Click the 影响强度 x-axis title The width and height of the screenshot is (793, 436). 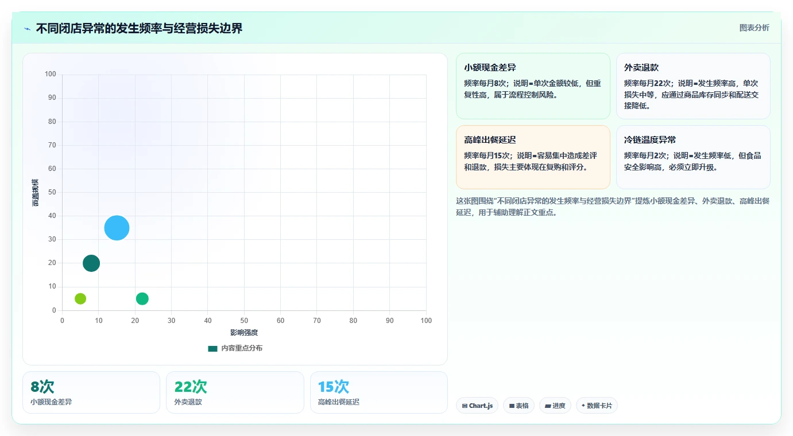244,333
